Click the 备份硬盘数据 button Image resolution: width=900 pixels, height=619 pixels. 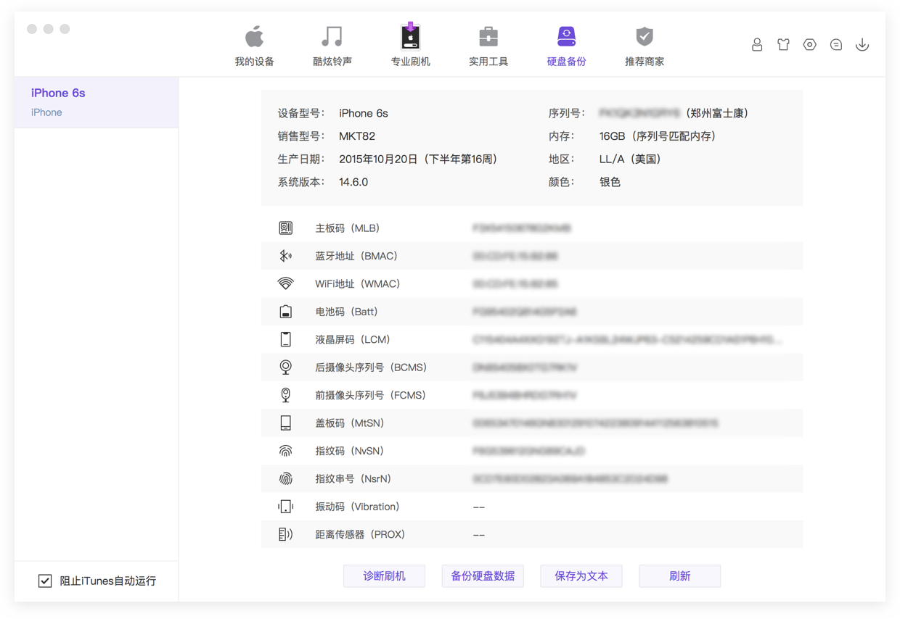pos(483,576)
